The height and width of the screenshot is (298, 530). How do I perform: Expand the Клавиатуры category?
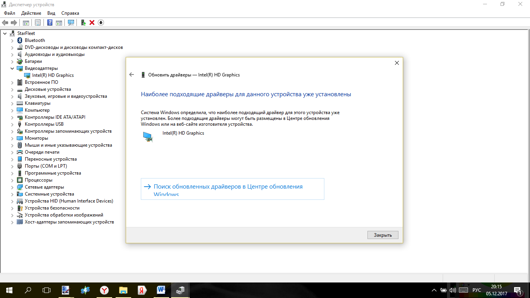pyautogui.click(x=12, y=103)
